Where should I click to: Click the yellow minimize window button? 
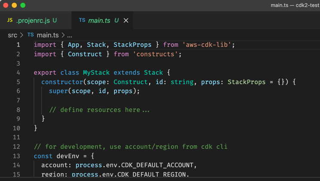tap(14, 5)
